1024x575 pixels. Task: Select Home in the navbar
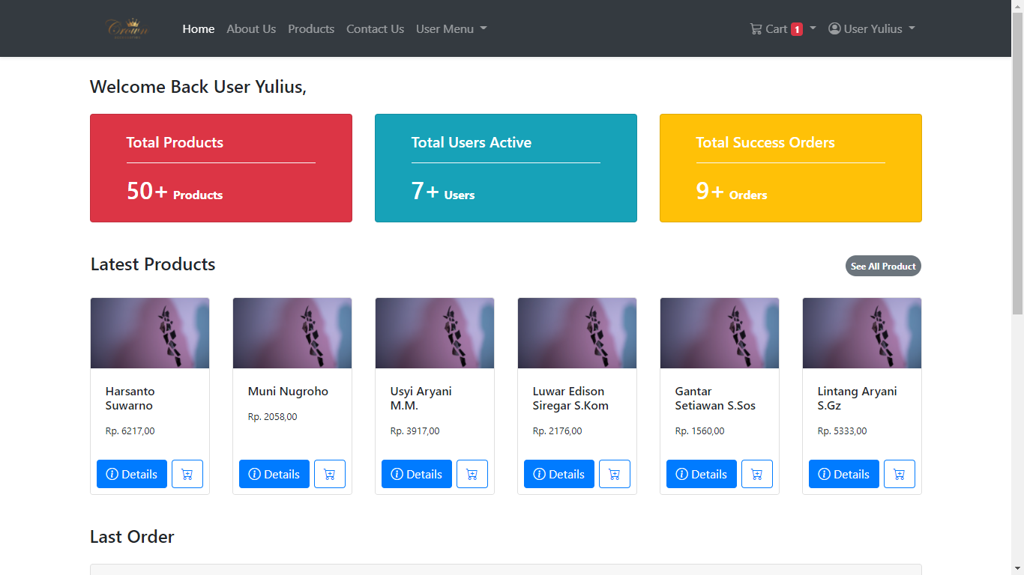tap(199, 28)
